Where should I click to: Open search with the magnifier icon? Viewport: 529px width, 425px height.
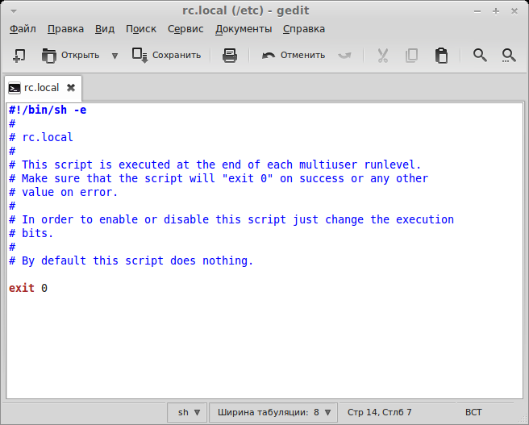coord(479,56)
